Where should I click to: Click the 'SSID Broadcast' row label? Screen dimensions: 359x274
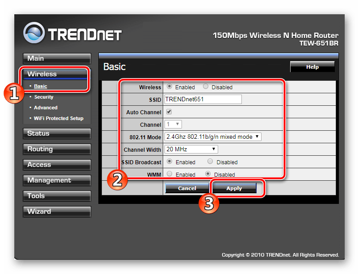click(x=141, y=162)
